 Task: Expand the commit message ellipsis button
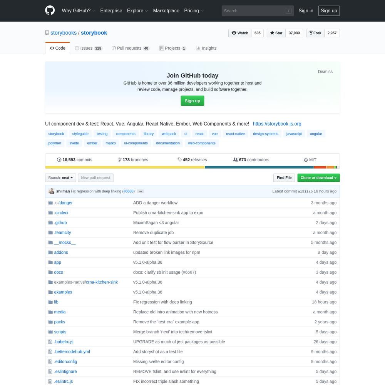[x=140, y=191]
